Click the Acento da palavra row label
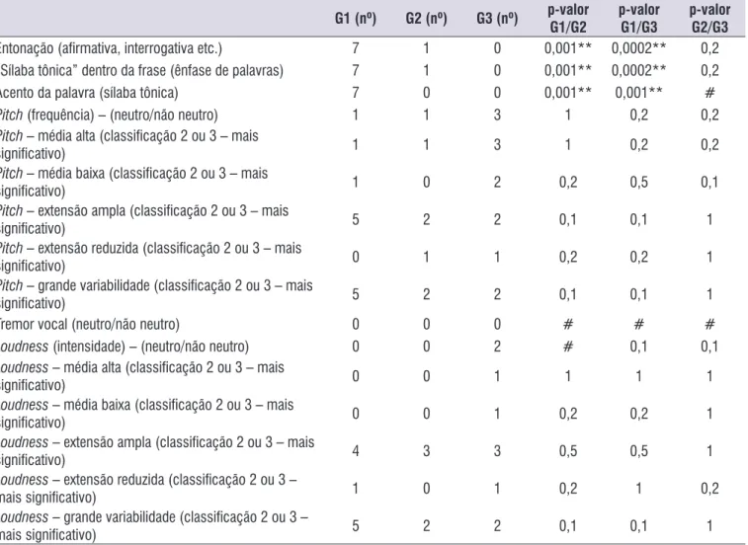 [89, 93]
